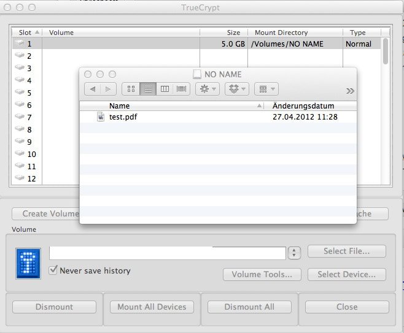Select slot 10 in TrueCrypt list
Image resolution: width=404 pixels, height=333 pixels.
(27, 154)
